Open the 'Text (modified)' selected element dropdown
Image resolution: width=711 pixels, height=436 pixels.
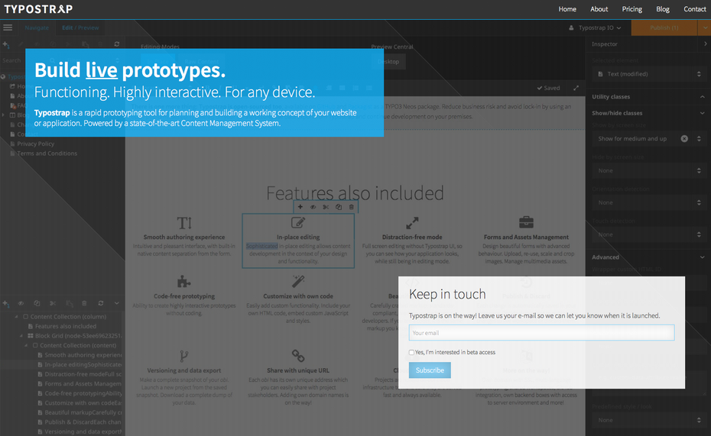click(x=649, y=74)
